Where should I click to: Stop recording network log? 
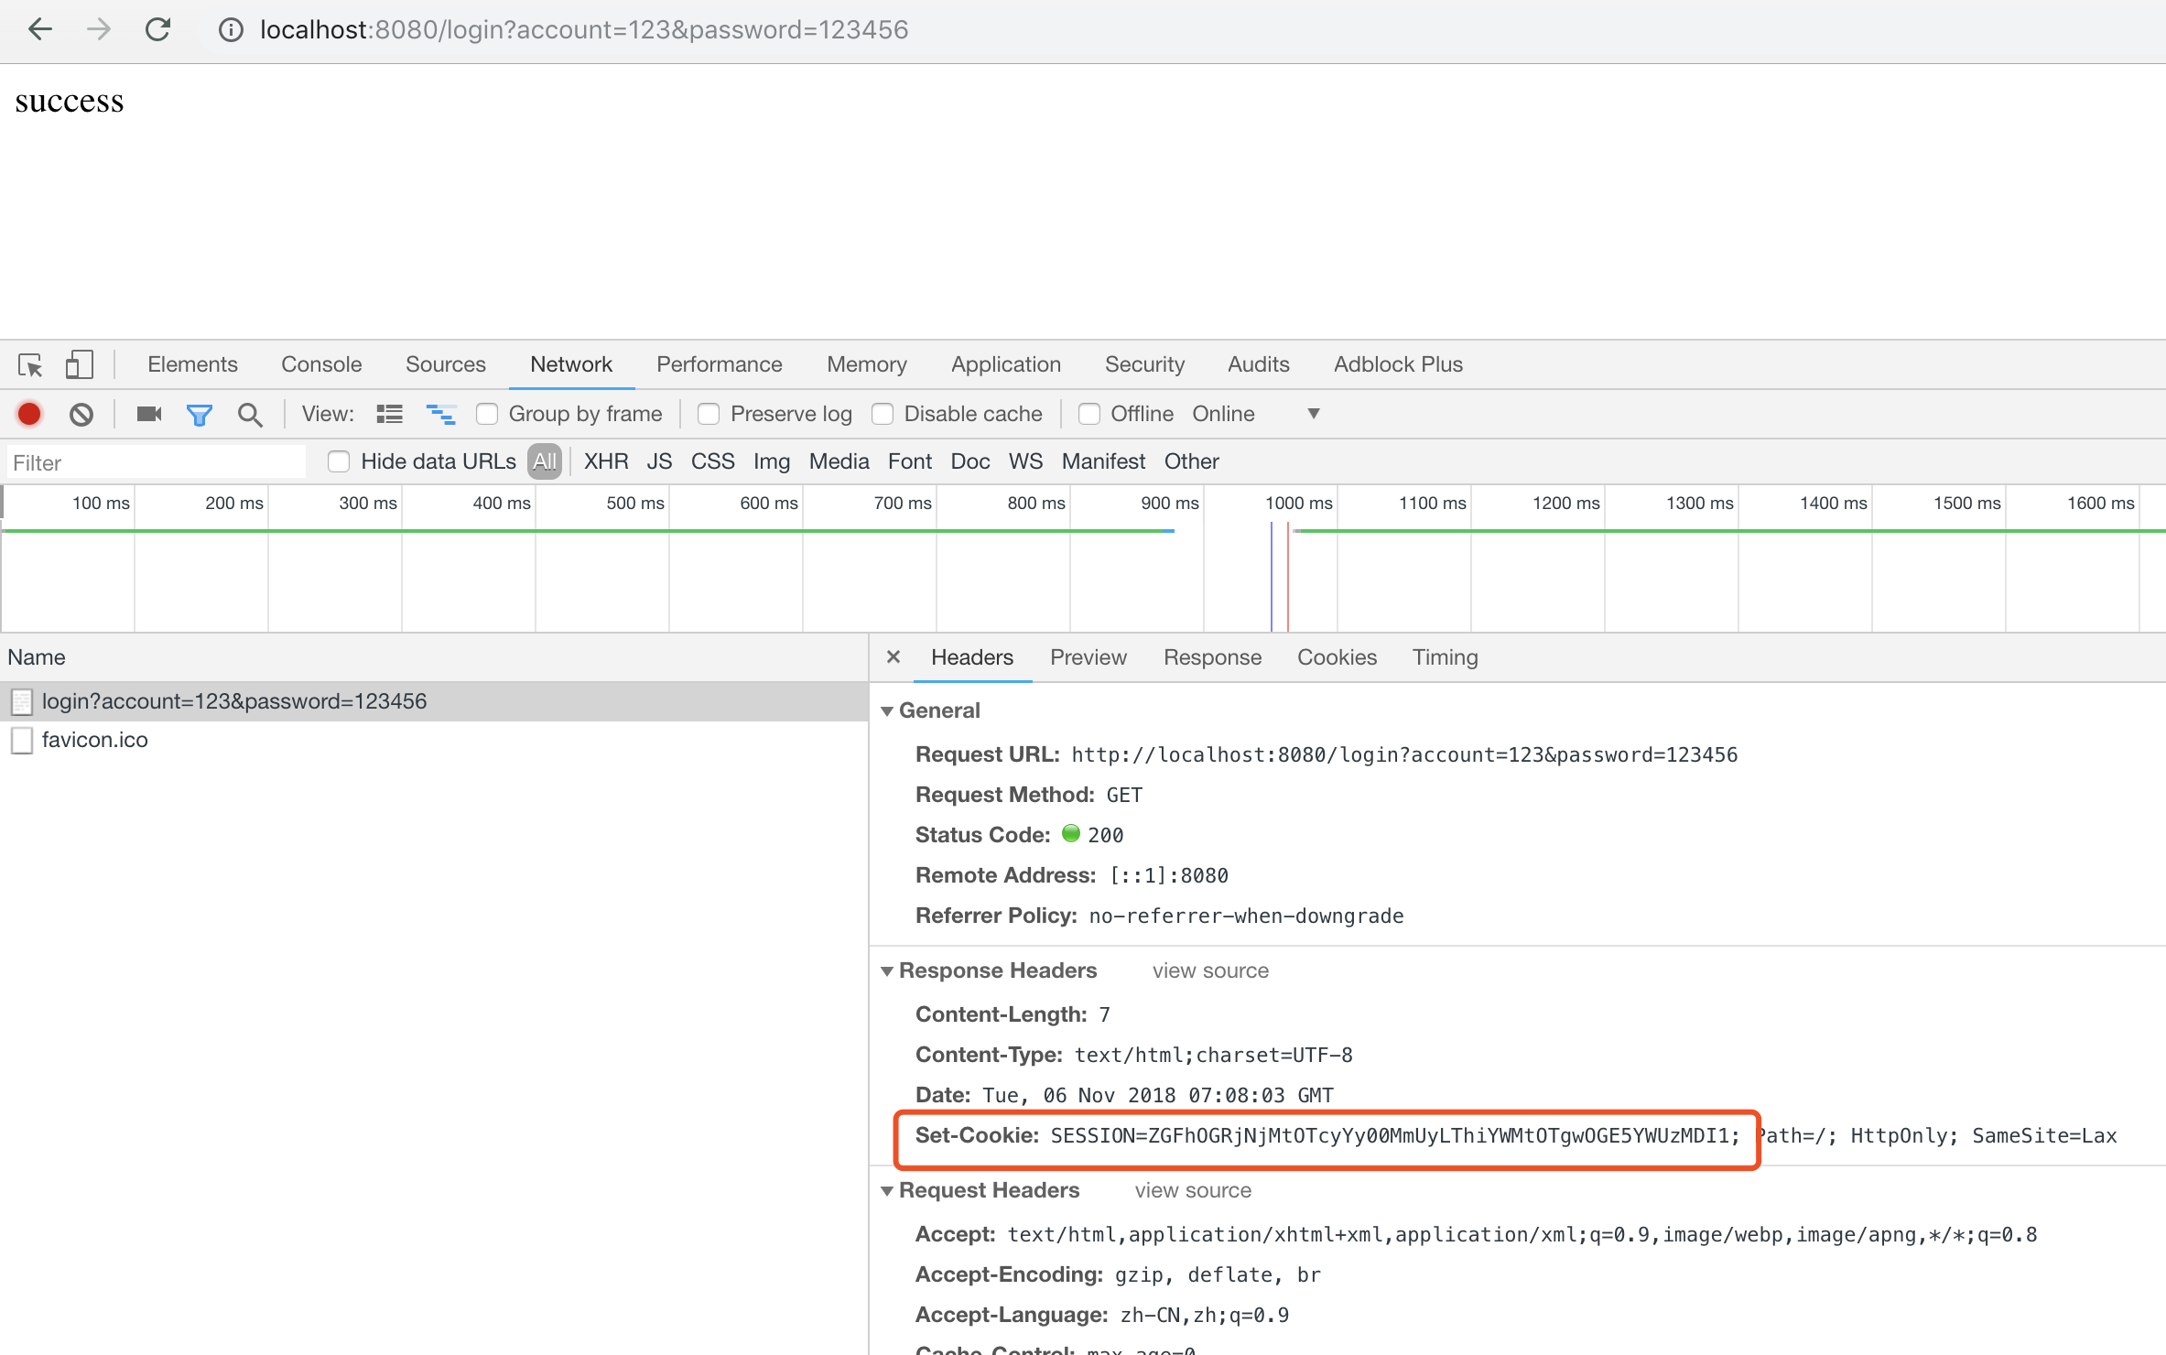(x=29, y=414)
